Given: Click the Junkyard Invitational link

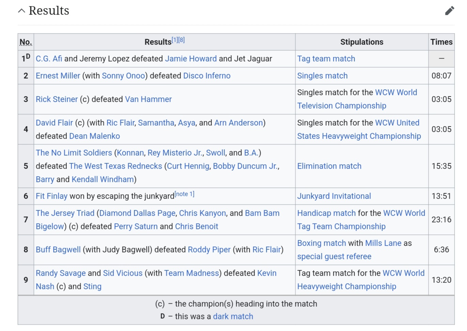Looking at the screenshot, I should tap(334, 196).
